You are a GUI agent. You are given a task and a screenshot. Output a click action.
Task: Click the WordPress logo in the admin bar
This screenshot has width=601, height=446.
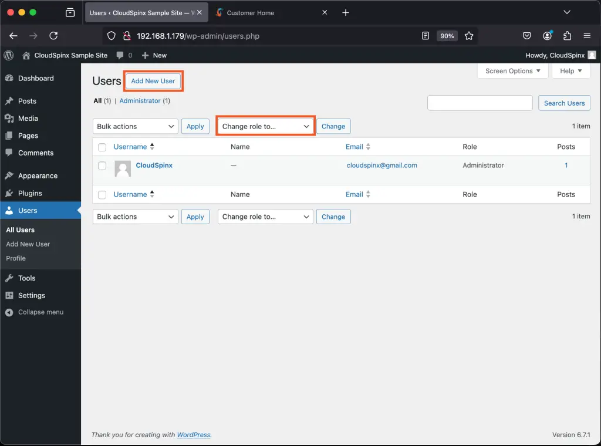click(8, 55)
